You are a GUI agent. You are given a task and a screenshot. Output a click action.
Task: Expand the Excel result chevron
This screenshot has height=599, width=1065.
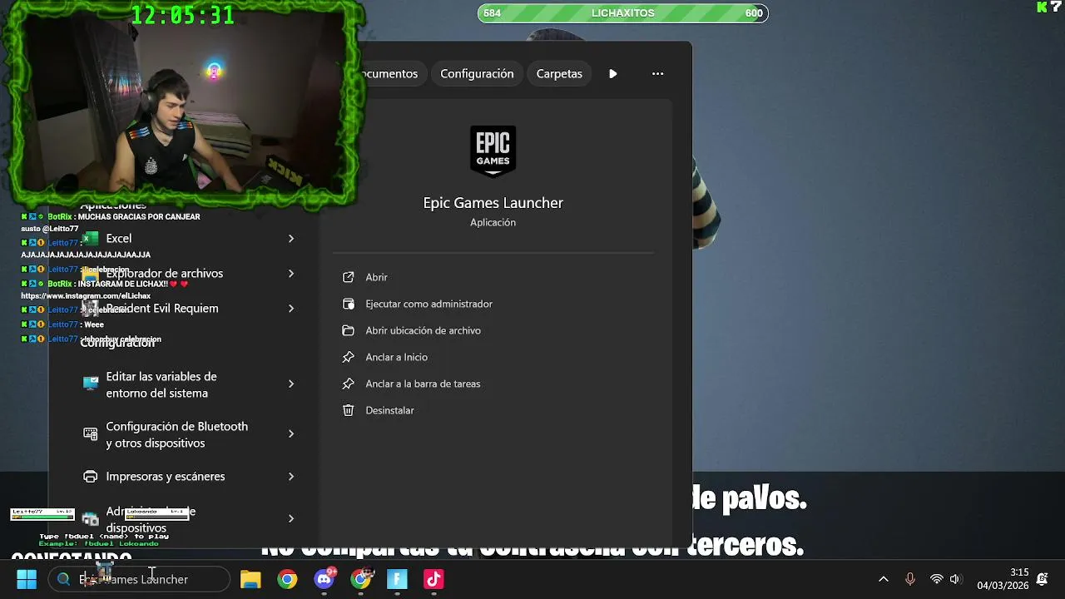pos(291,239)
